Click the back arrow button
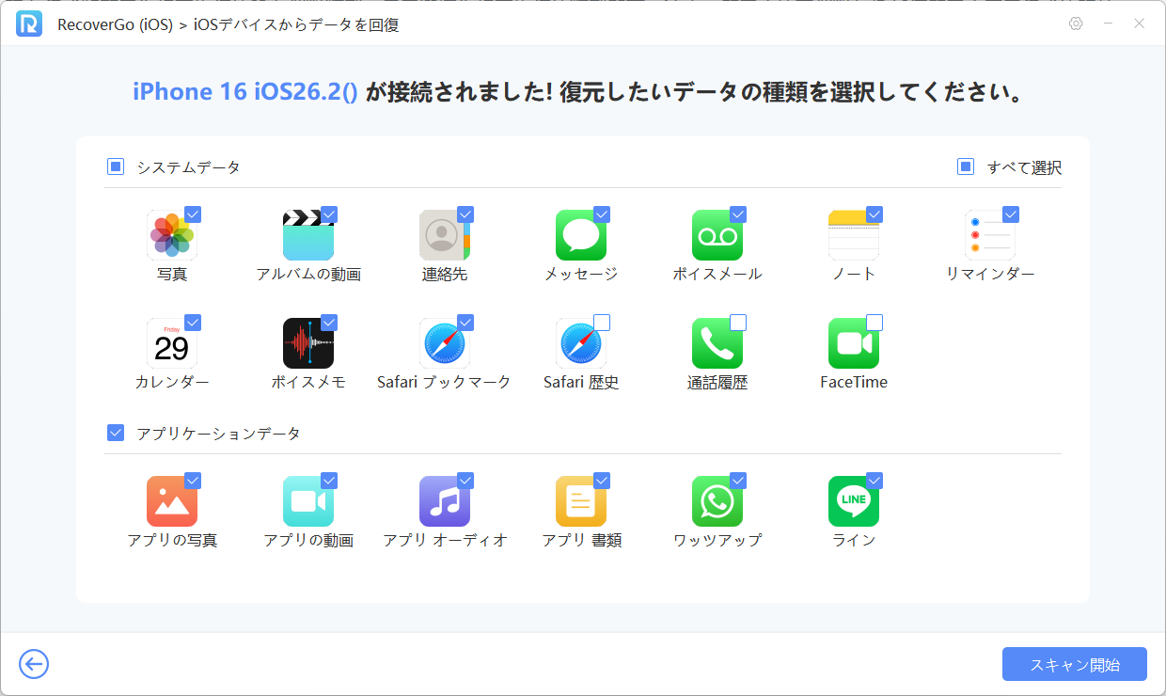The height and width of the screenshot is (696, 1166). (34, 664)
